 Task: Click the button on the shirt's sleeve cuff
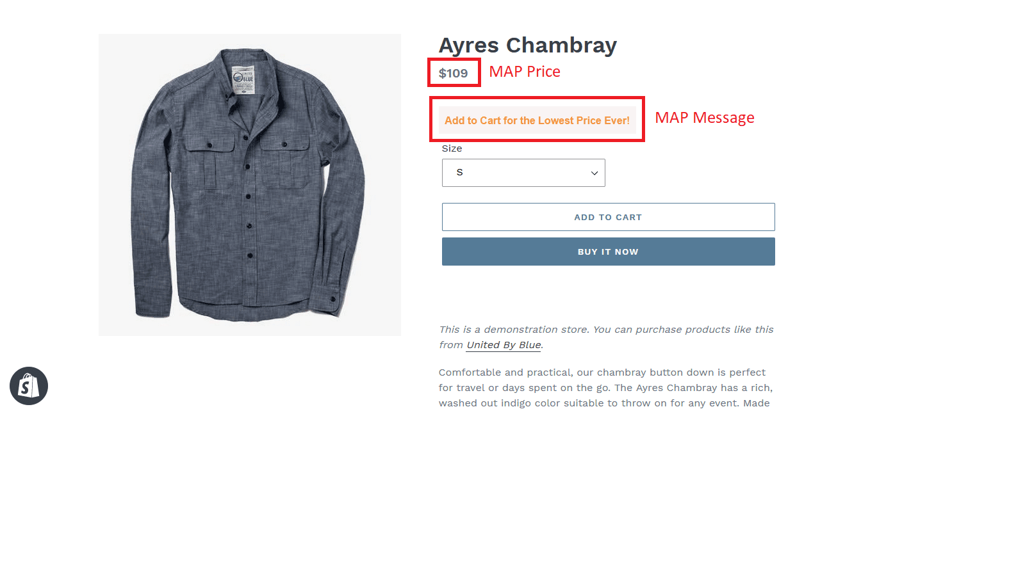(333, 299)
